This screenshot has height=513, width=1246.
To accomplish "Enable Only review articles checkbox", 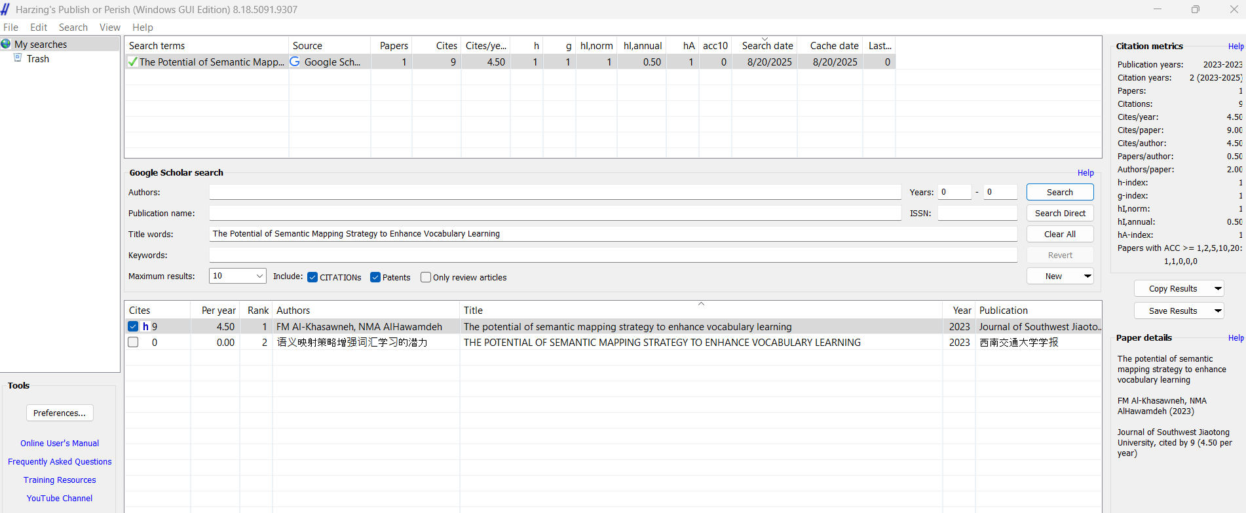I will [426, 277].
